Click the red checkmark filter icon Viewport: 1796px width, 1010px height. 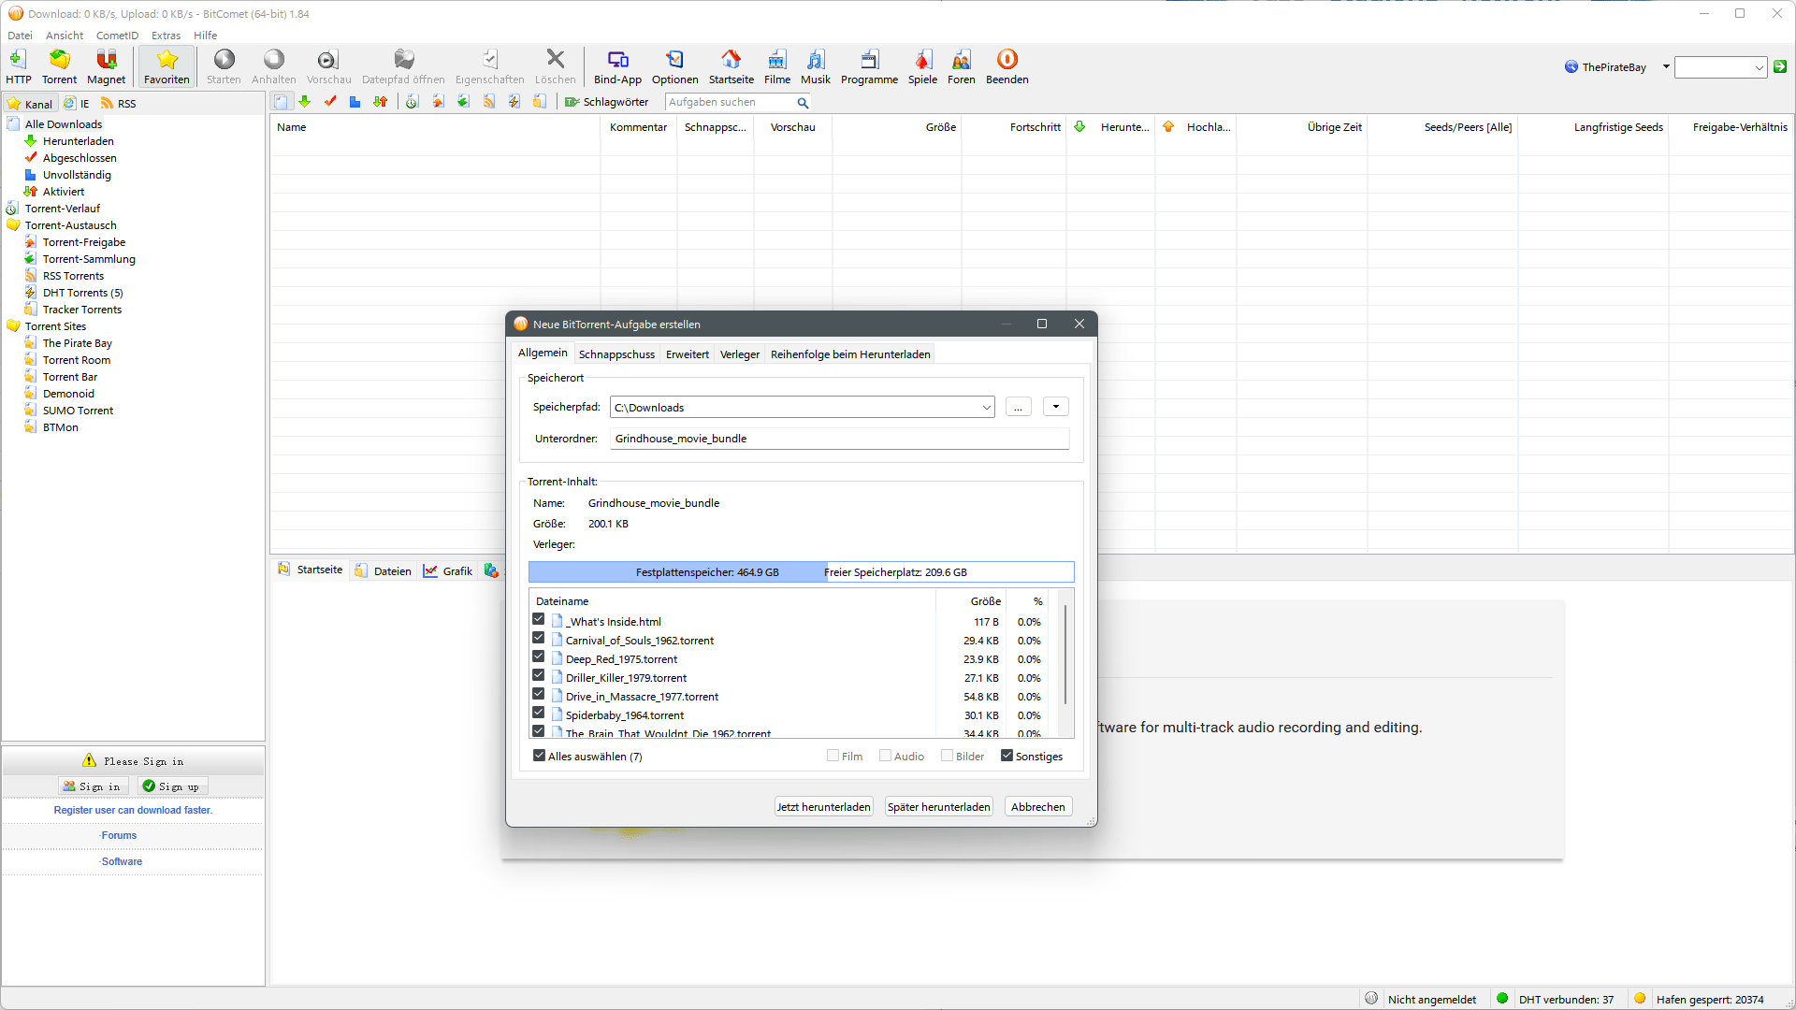click(x=329, y=102)
